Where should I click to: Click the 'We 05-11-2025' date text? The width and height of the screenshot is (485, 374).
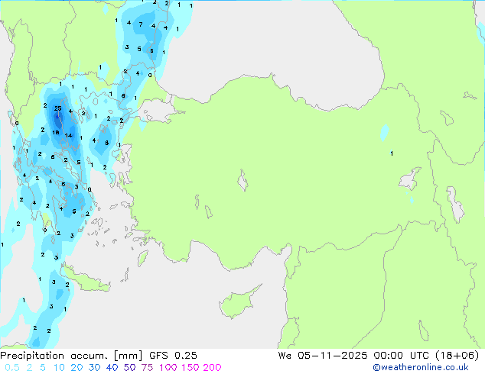(323, 356)
